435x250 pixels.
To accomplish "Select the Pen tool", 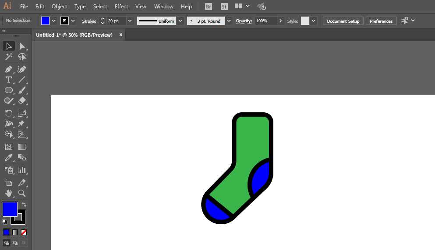I will coord(8,69).
